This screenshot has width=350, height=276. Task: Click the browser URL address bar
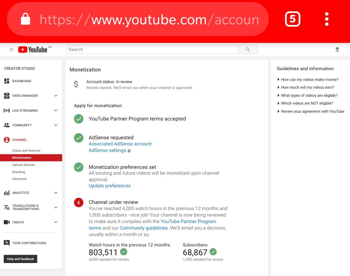point(138,19)
